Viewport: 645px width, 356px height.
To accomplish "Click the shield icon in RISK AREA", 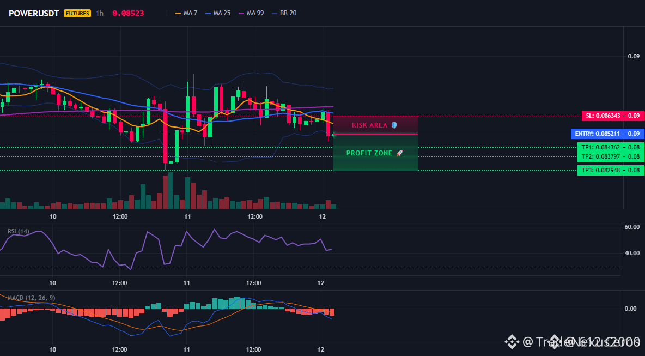I will click(x=394, y=125).
